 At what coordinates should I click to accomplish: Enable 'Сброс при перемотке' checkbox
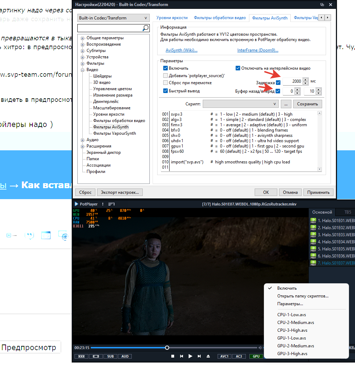(x=165, y=83)
